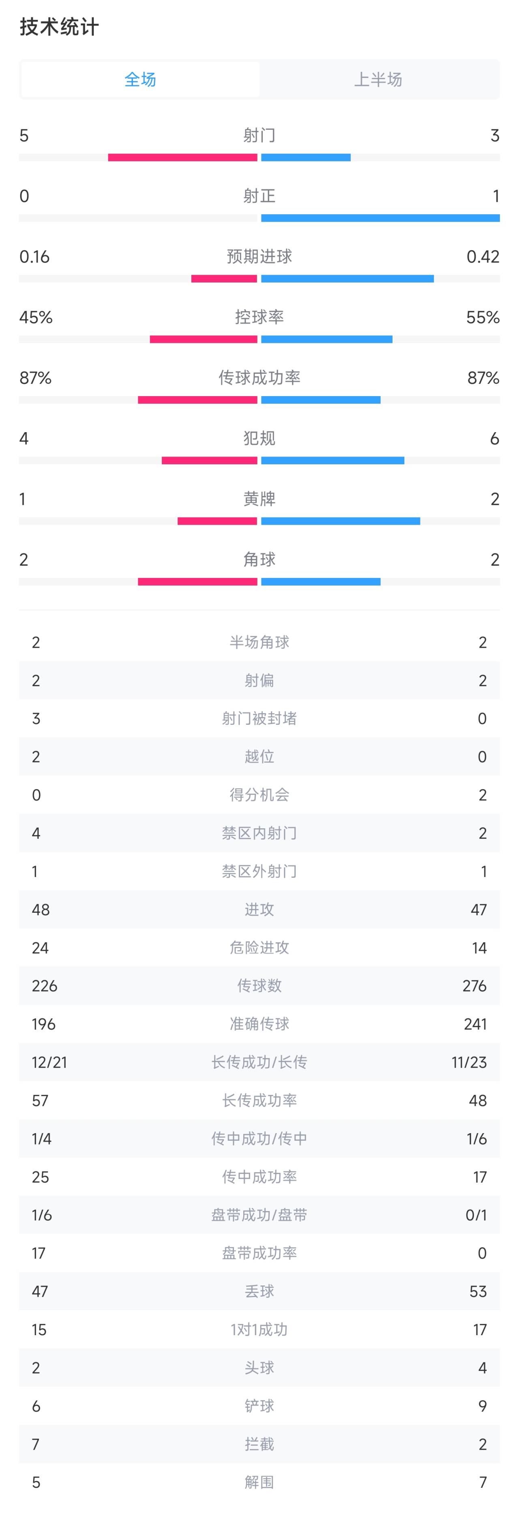Viewport: 519px width, 1517px height.
Task: Select the 全场 tab
Action: (x=140, y=80)
